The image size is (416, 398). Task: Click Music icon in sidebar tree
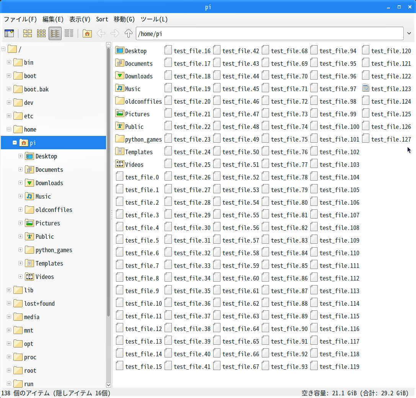29,196
